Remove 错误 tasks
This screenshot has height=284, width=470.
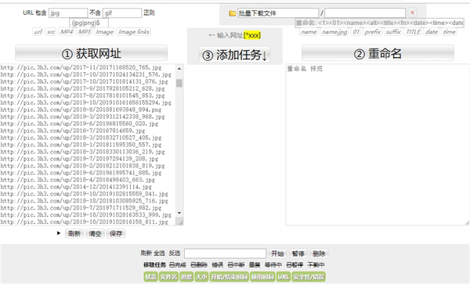click(218, 265)
